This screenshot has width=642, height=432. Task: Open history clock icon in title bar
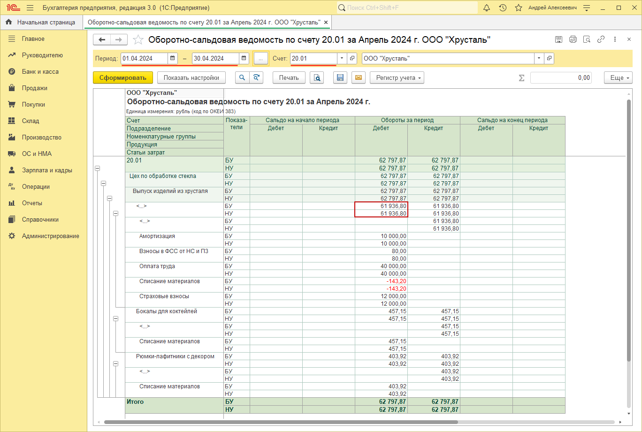pyautogui.click(x=503, y=8)
